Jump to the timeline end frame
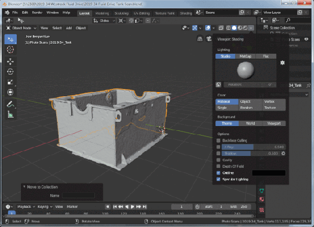 tap(145, 207)
